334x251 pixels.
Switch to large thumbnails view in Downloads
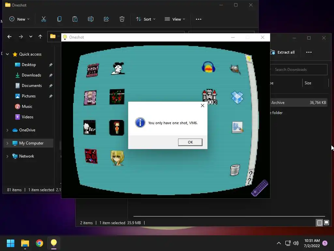[326, 223]
